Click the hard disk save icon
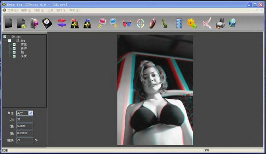 click(47, 23)
